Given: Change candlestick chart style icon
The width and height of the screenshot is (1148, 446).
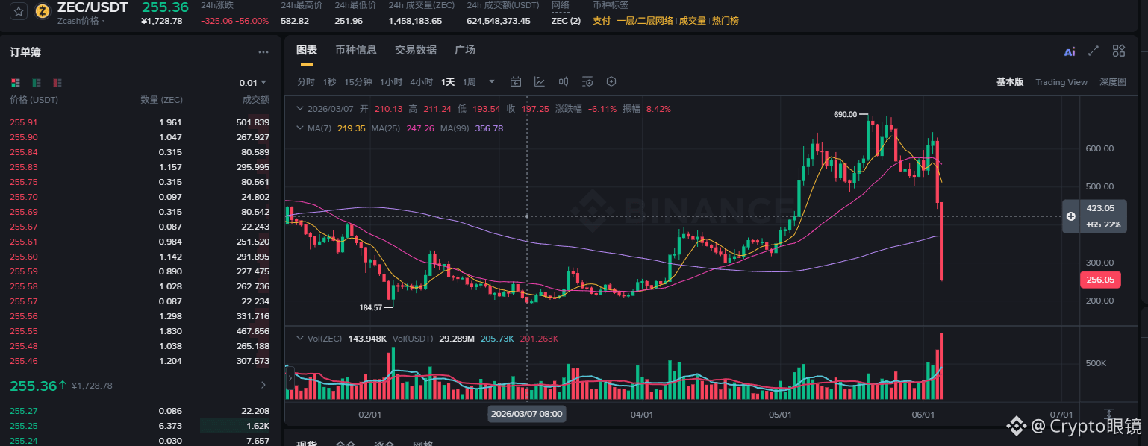Looking at the screenshot, I should [564, 81].
